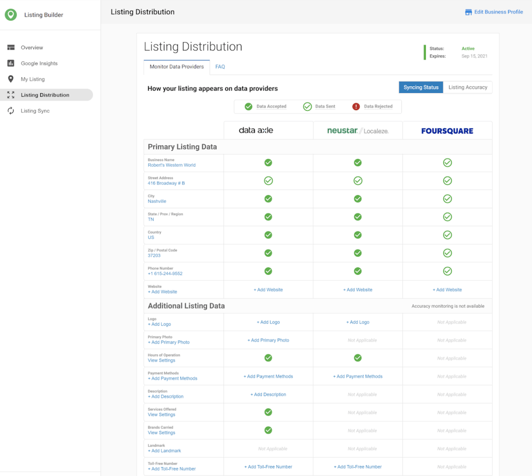Image resolution: width=532 pixels, height=476 pixels.
Task: Click the TN state value
Action: [x=151, y=219]
